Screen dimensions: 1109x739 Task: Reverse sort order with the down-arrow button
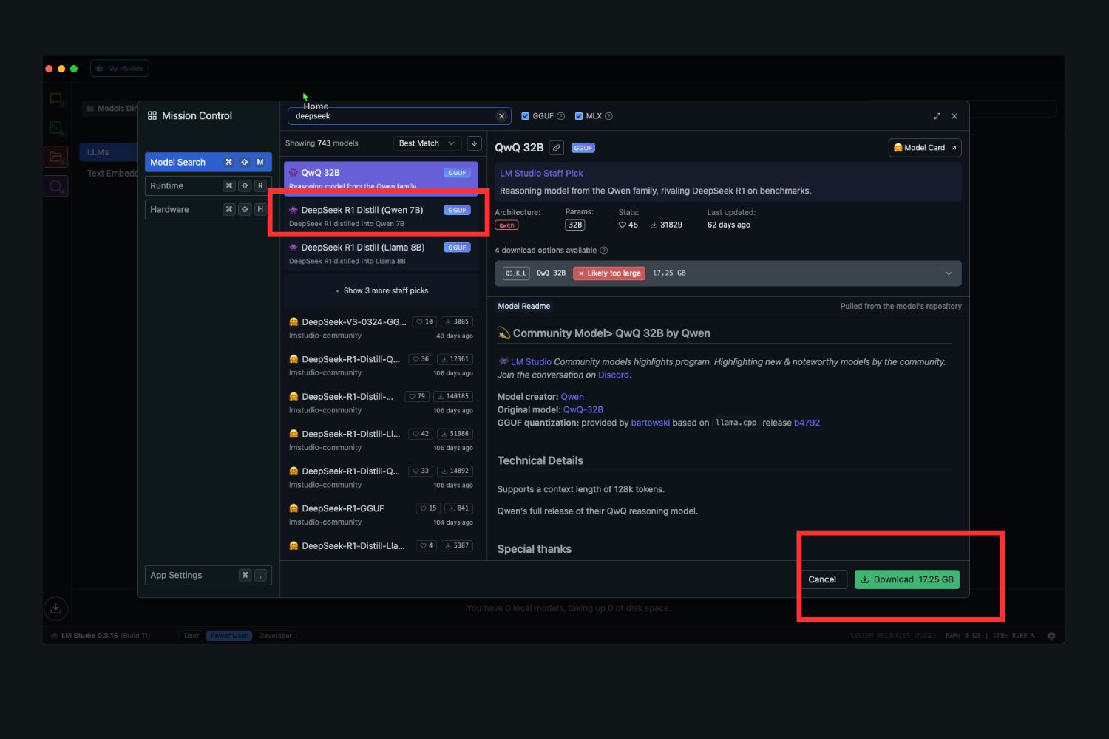(474, 143)
